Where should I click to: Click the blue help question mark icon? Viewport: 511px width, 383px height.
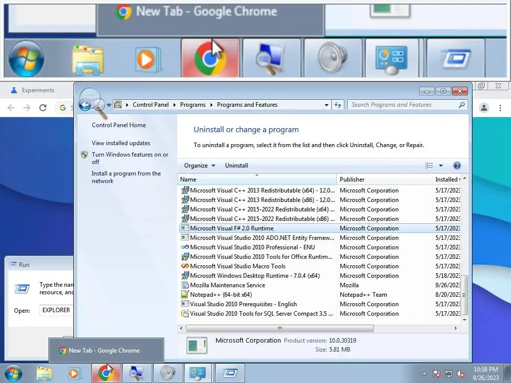[x=457, y=166]
